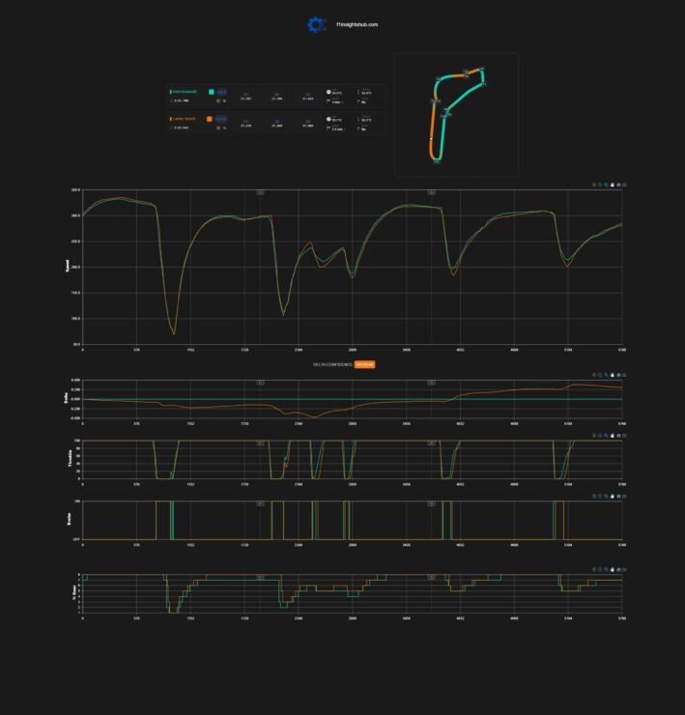
Task: Reset zoom with home icon on Delta chart
Action: pyautogui.click(x=618, y=375)
